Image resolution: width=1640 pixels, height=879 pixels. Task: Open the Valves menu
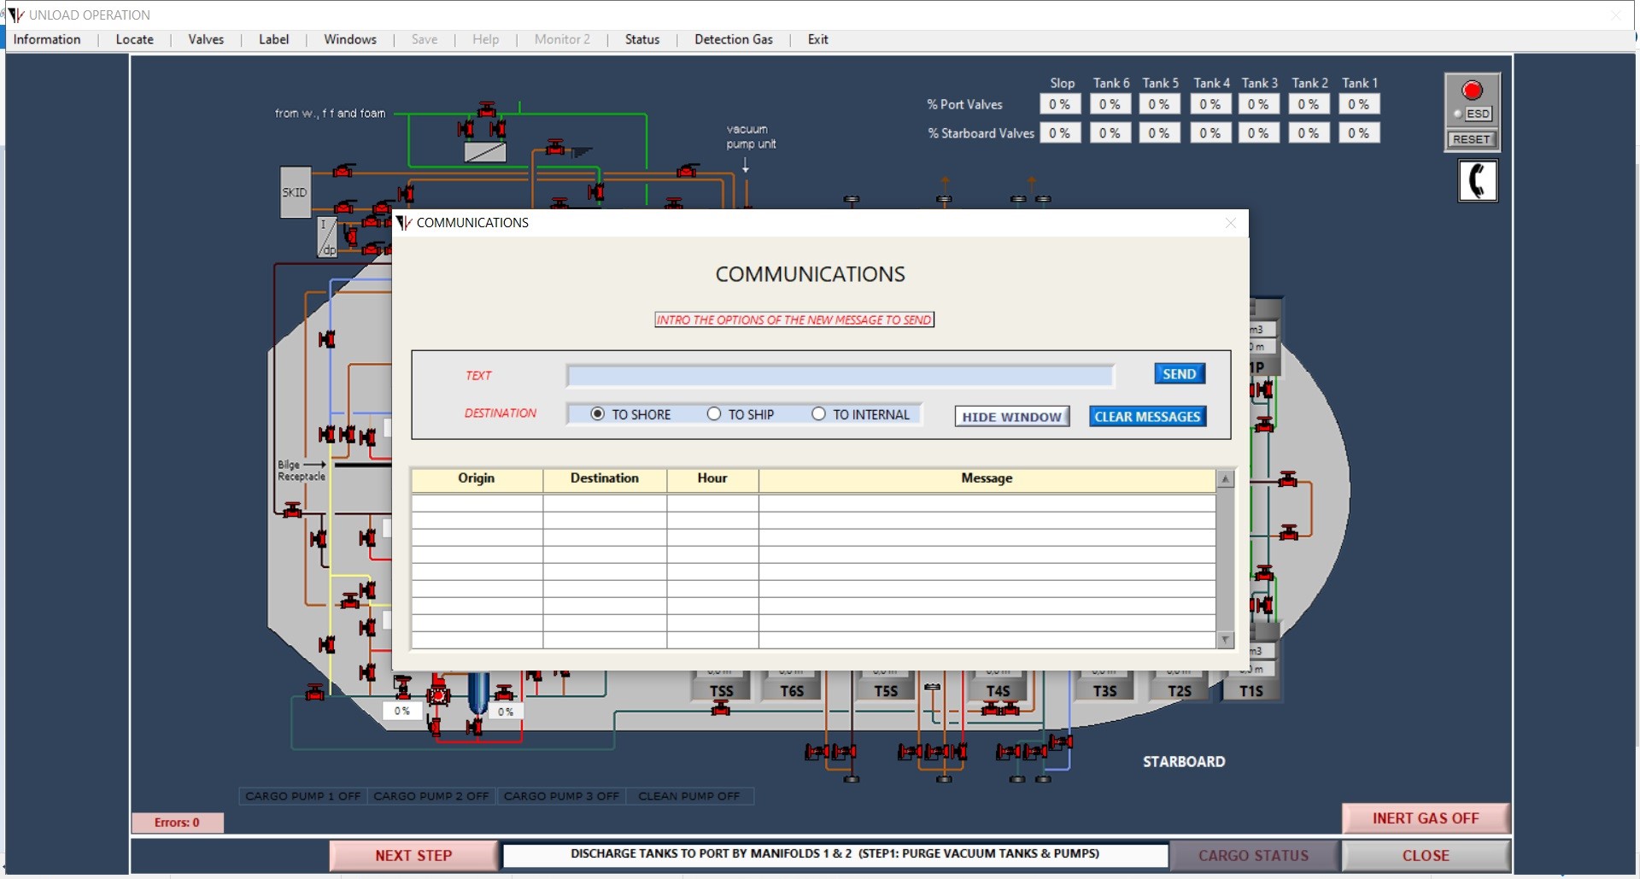tap(206, 39)
